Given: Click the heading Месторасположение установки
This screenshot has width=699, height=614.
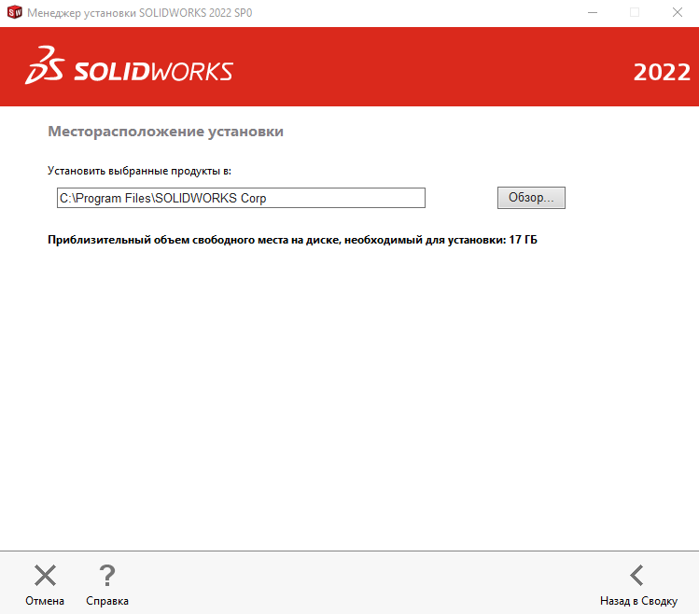Looking at the screenshot, I should click(x=165, y=132).
